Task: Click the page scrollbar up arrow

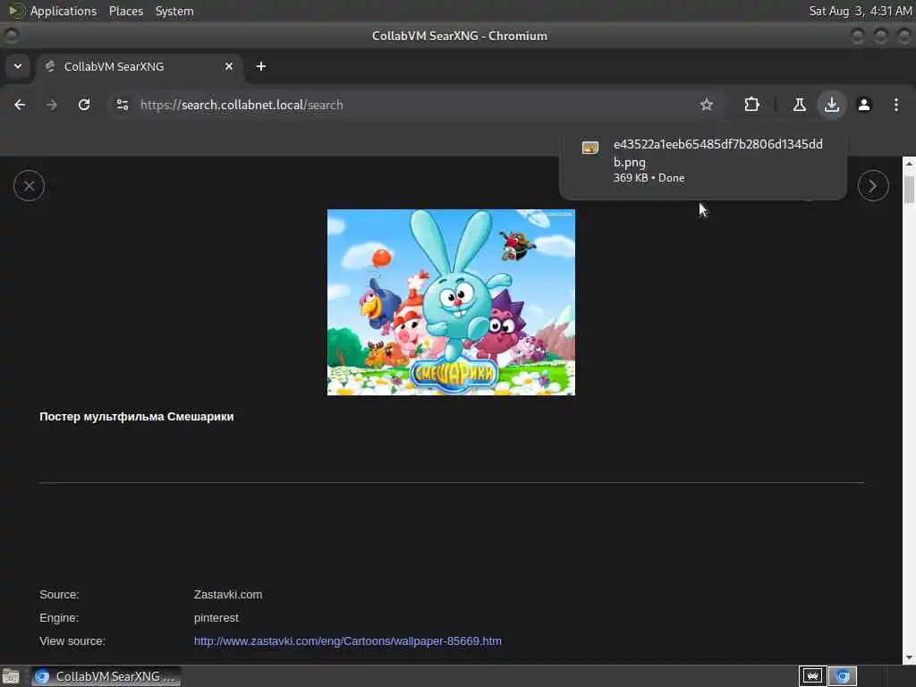Action: tap(909, 165)
